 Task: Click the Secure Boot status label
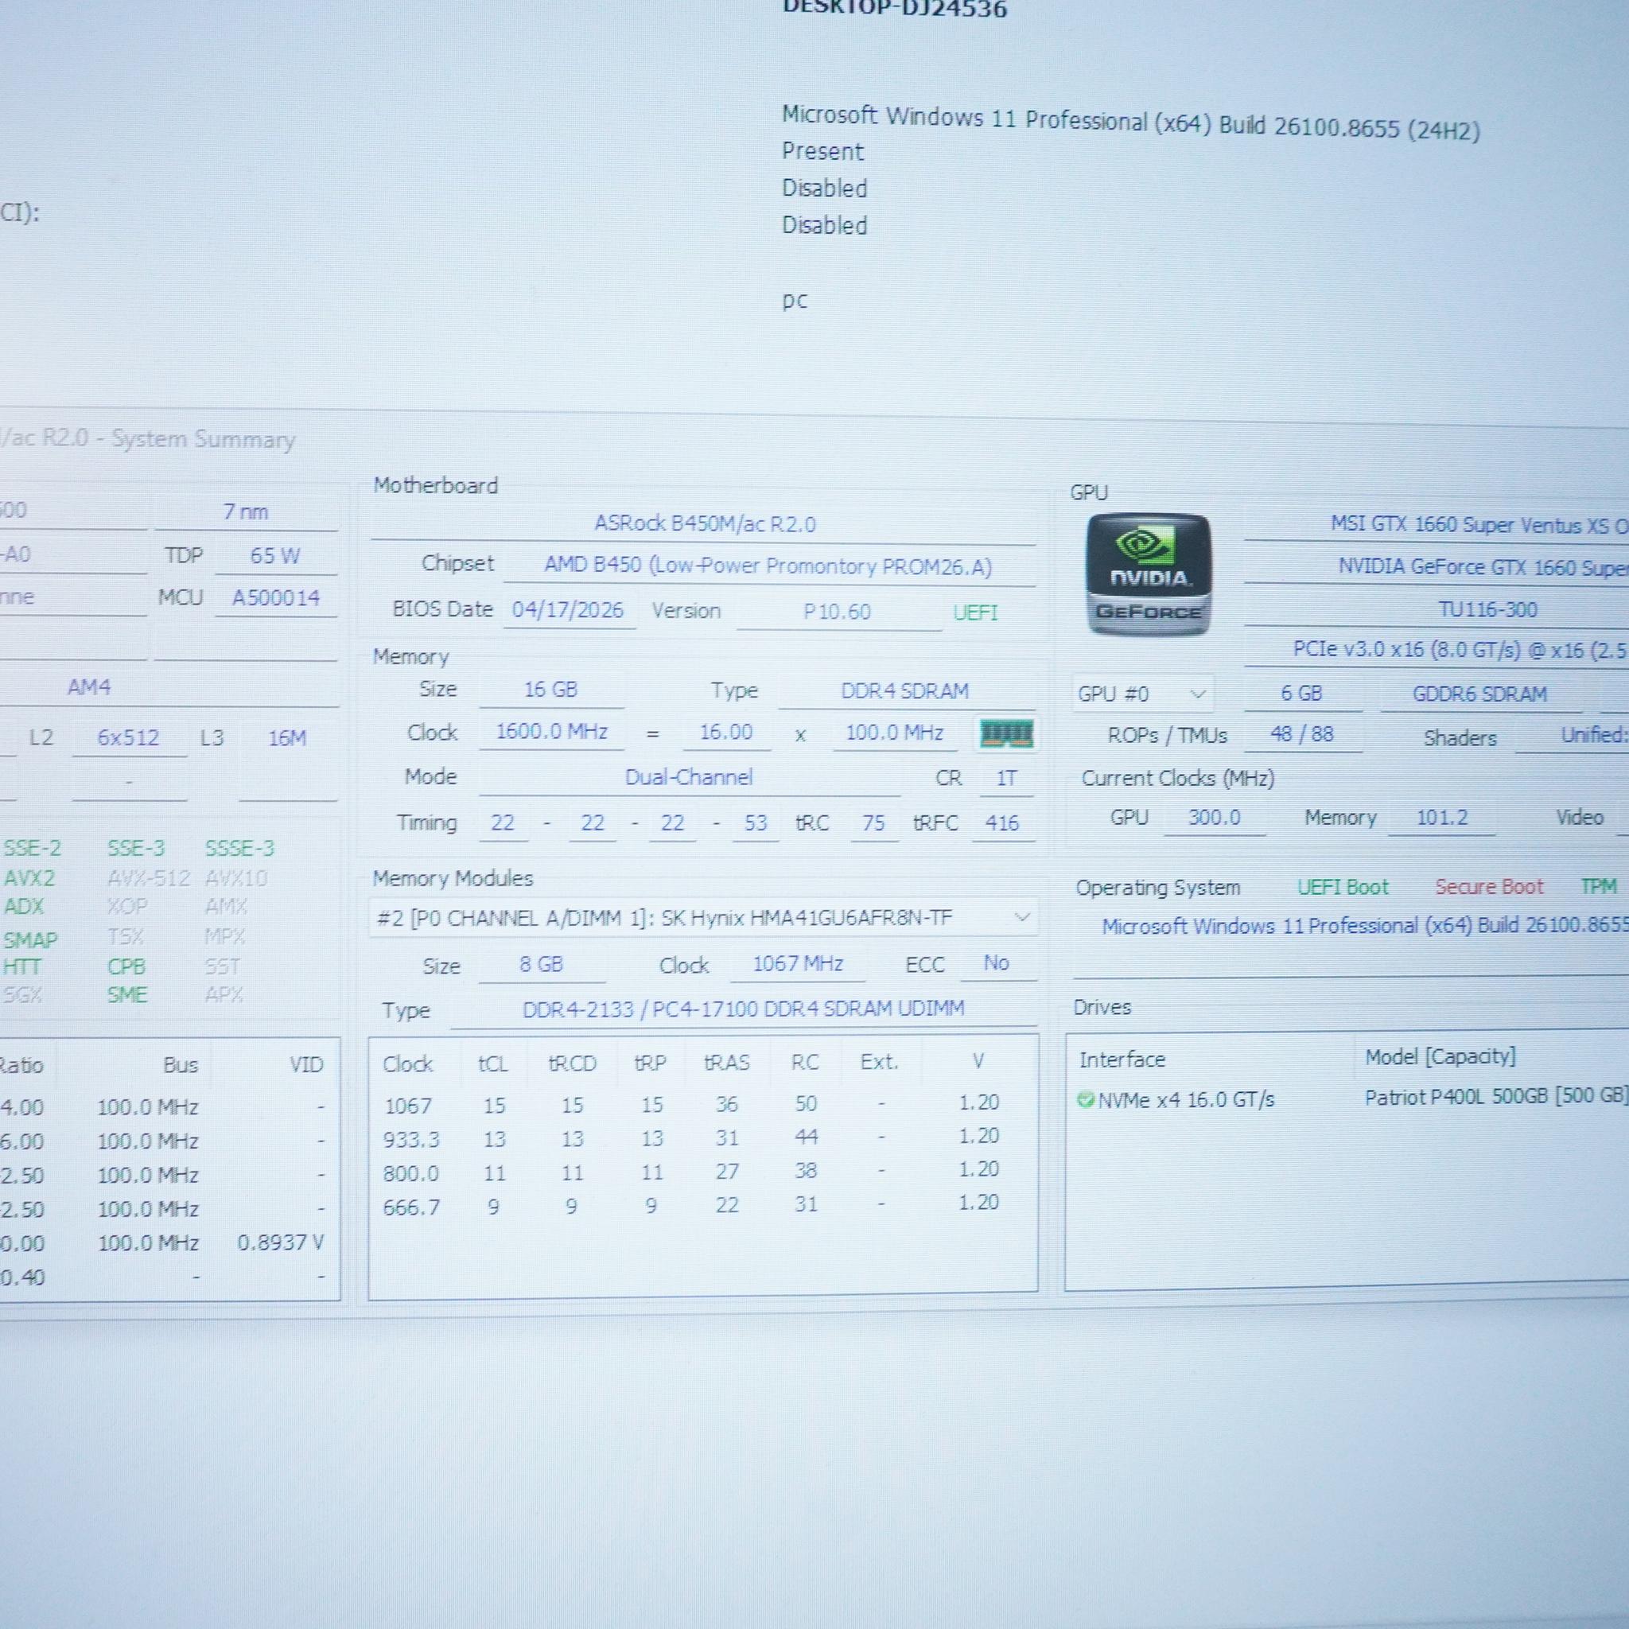[1489, 887]
